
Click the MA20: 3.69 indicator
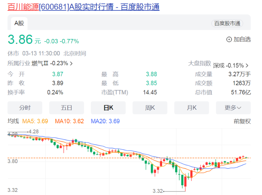[105, 121]
